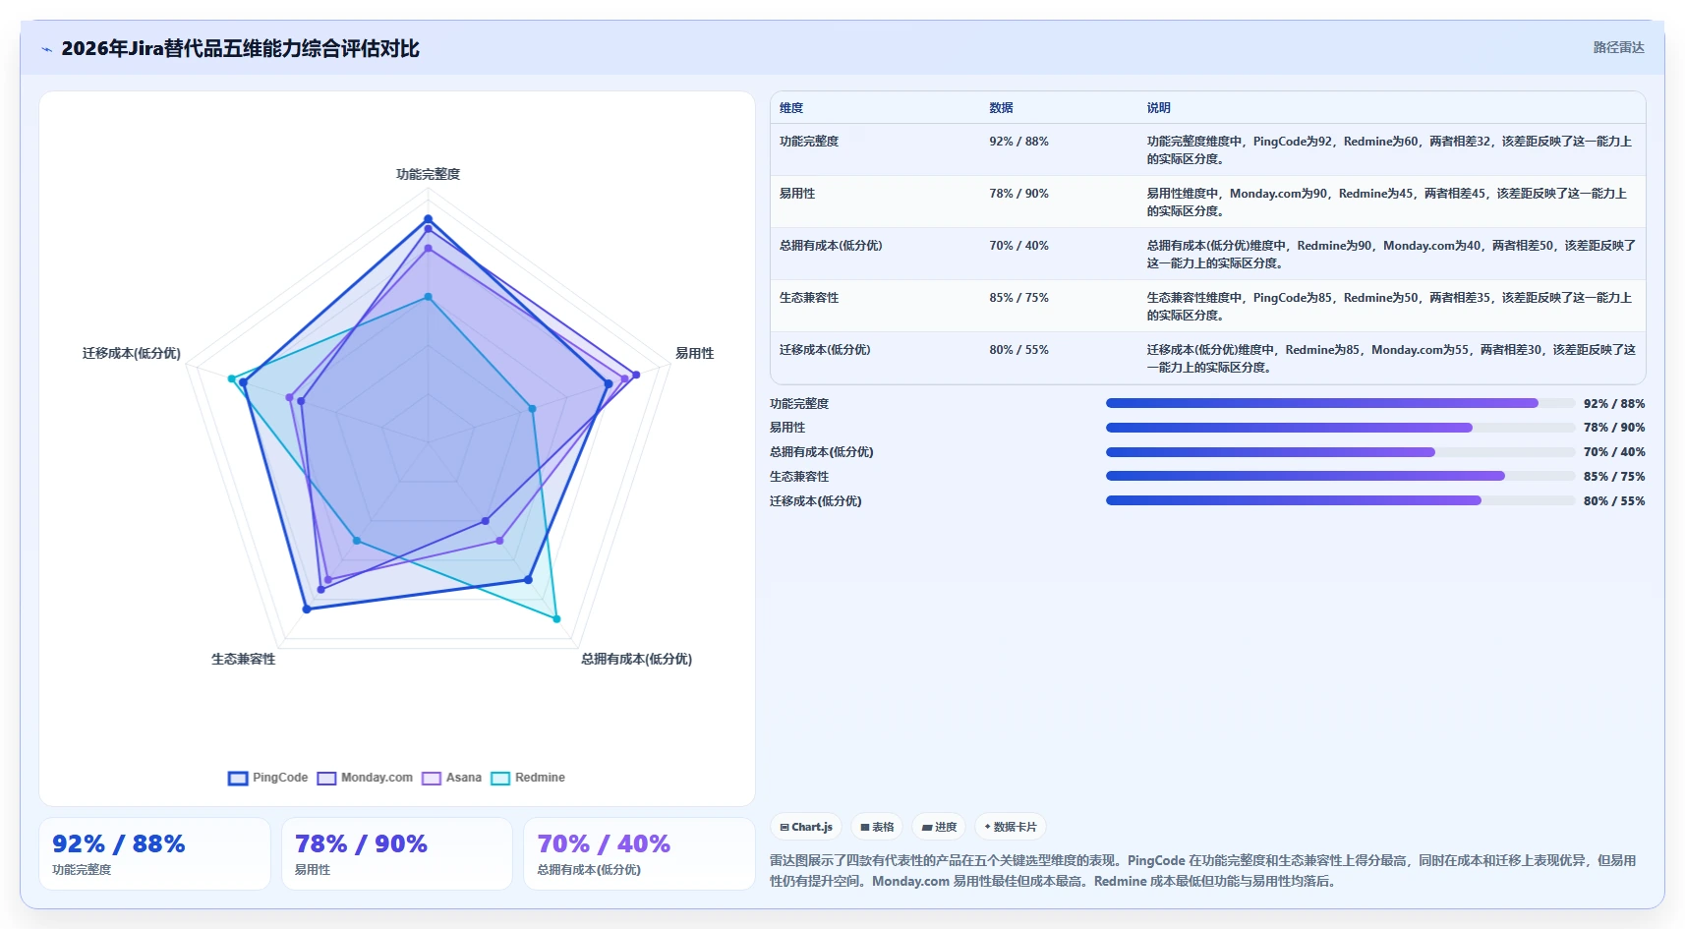Click the PingCode data point on 功能完整度 axis
This screenshot has height=929, width=1685.
click(x=428, y=219)
